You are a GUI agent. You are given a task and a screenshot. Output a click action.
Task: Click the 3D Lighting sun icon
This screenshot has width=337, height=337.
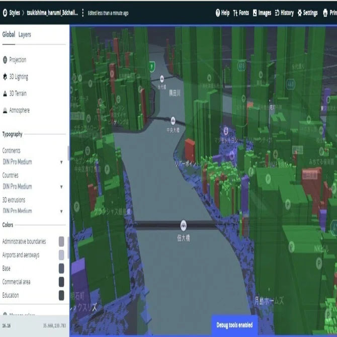pos(5,76)
